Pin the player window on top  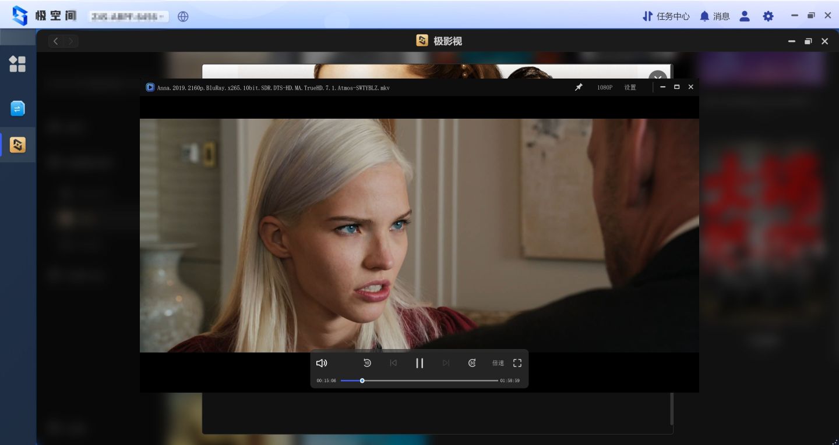579,87
